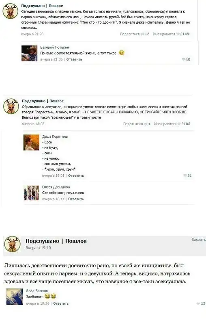Like Даша Коротина's comment heart

coord(185,175)
